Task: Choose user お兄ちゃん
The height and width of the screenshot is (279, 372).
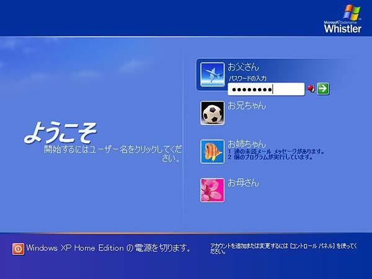Action: (x=247, y=105)
